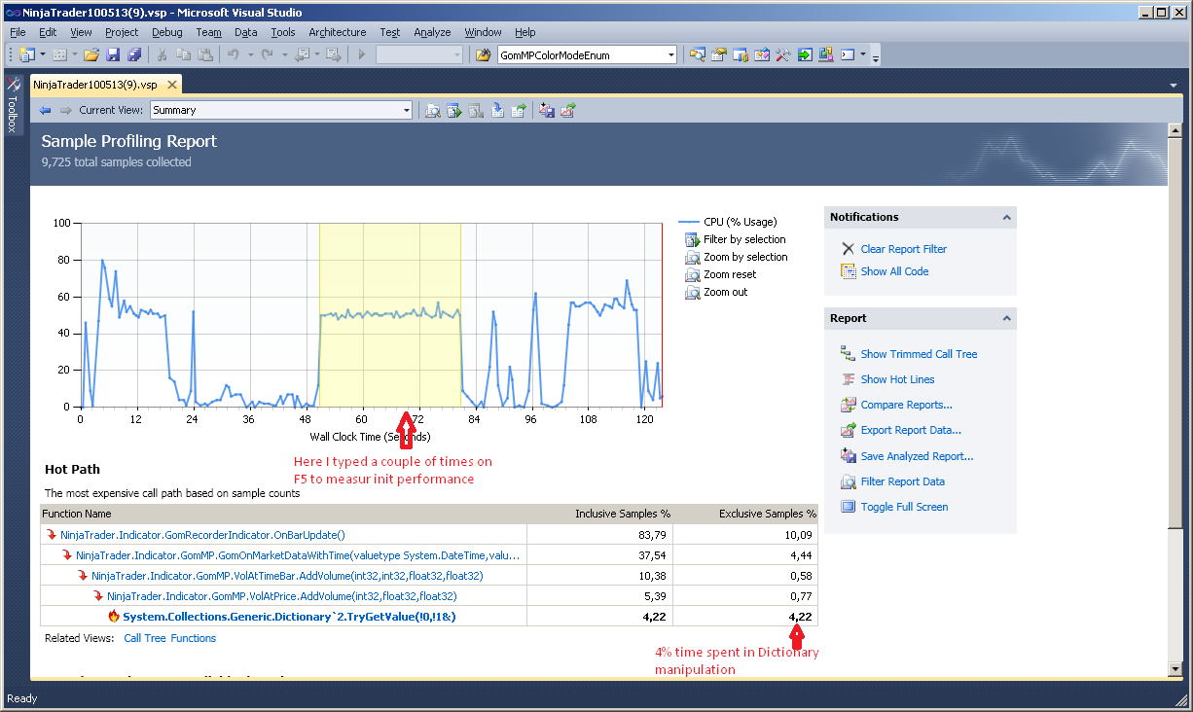The height and width of the screenshot is (712, 1193).
Task: Open the Solution Explorer toolbar icon
Action: (x=698, y=54)
